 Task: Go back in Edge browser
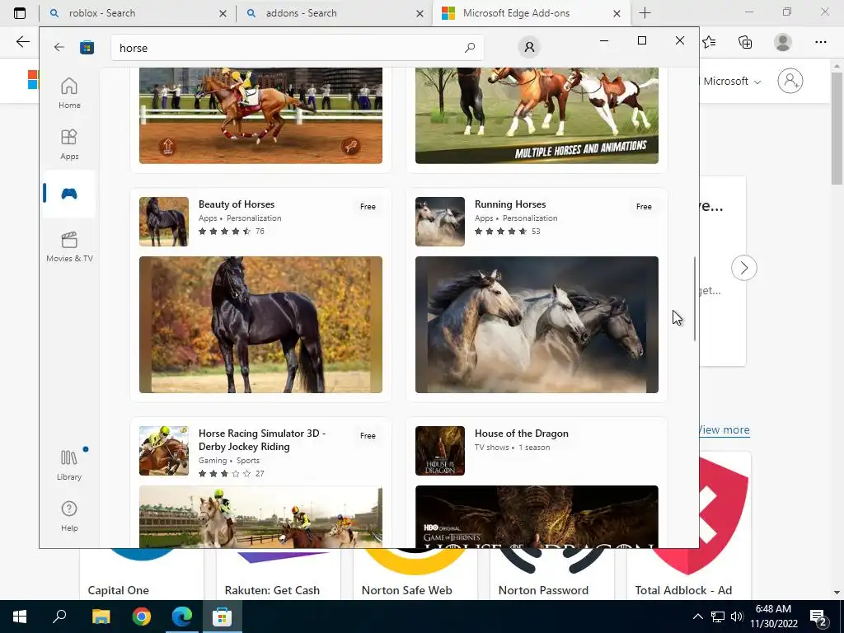pos(22,42)
